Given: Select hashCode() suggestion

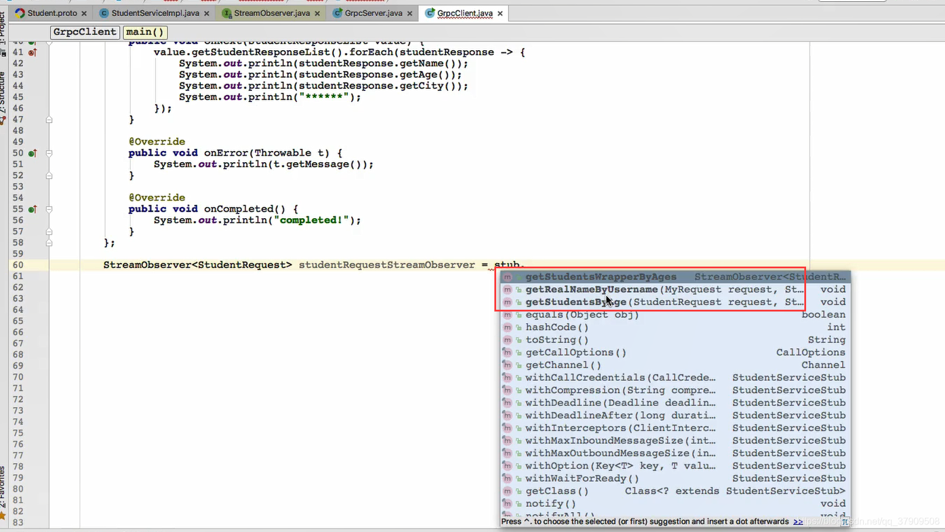Looking at the screenshot, I should coord(675,327).
